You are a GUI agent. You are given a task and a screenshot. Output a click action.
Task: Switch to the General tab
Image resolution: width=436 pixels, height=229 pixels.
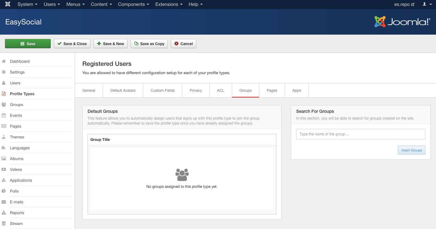click(89, 91)
